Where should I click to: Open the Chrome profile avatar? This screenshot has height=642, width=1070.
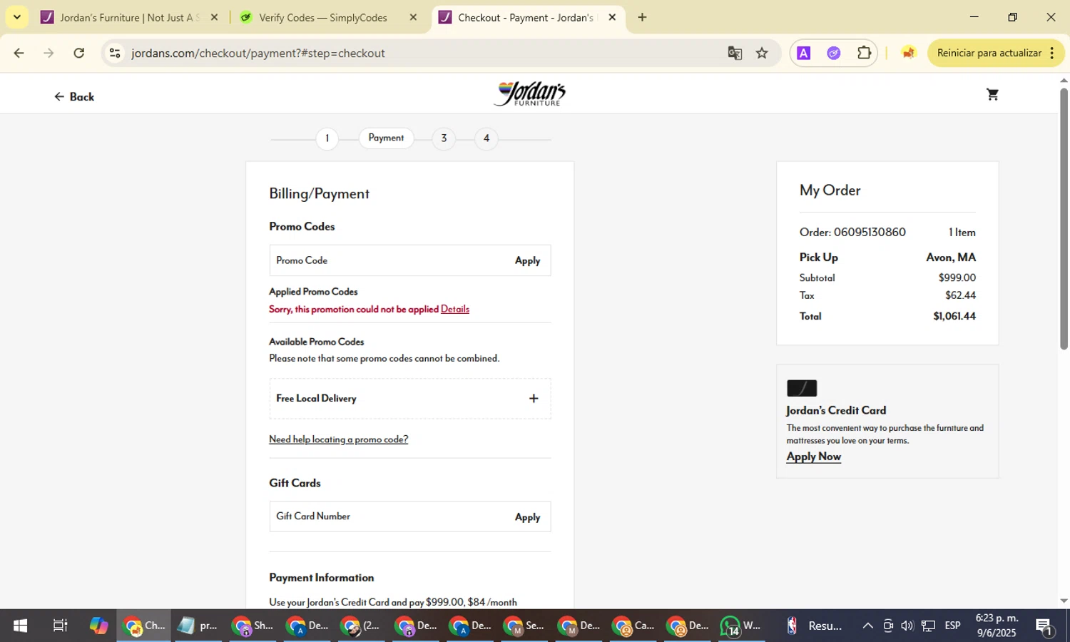(908, 53)
